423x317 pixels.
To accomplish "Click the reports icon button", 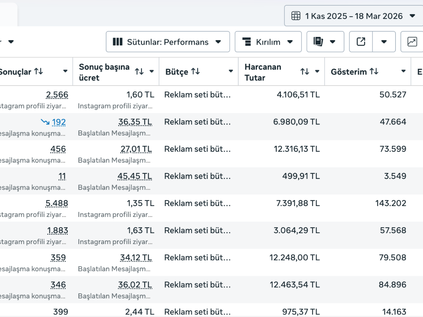I will point(325,42).
